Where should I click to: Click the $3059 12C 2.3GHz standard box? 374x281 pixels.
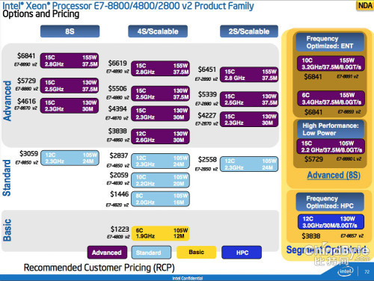70,158
